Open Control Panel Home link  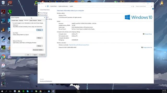(45, 10)
